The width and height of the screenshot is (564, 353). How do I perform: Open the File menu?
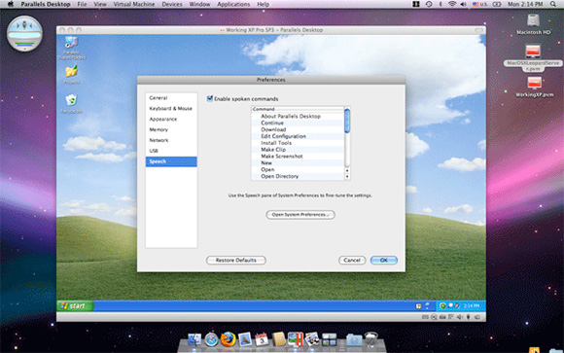[82, 4]
